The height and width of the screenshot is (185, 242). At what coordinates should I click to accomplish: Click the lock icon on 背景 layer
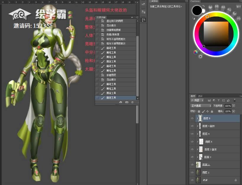[235, 180]
